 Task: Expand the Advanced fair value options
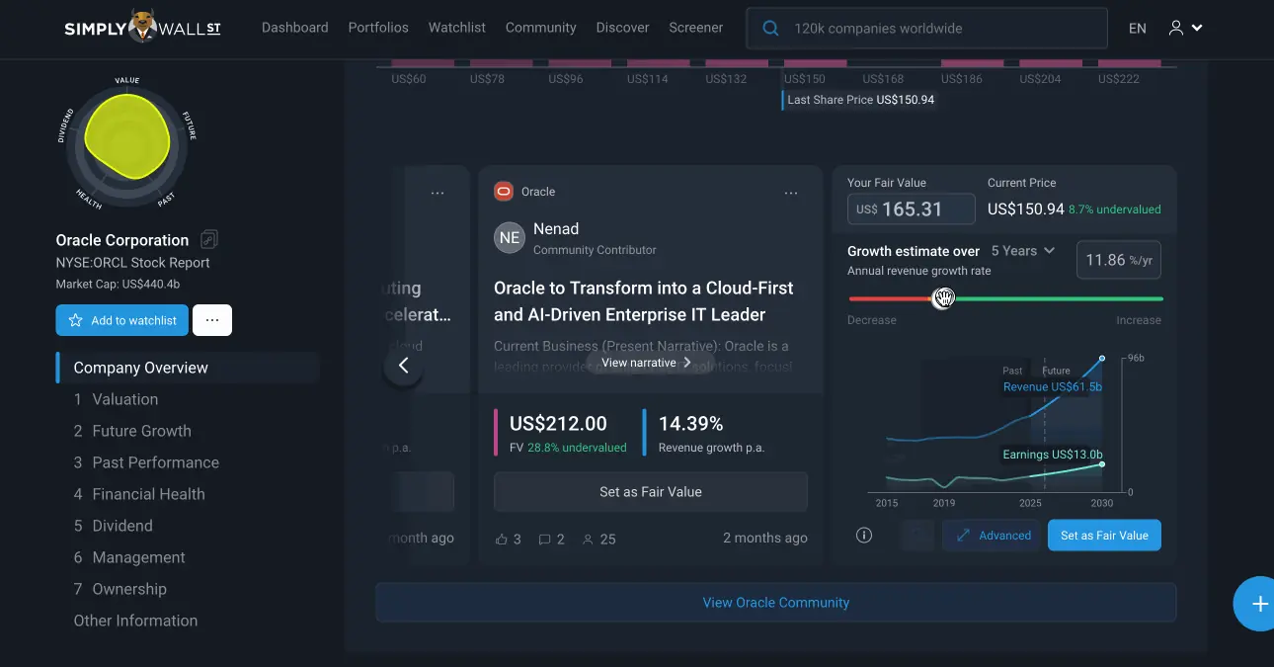point(993,536)
